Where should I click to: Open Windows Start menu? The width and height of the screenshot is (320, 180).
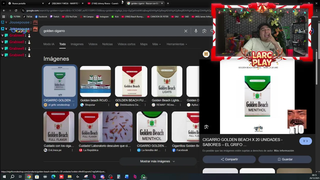[4, 177]
